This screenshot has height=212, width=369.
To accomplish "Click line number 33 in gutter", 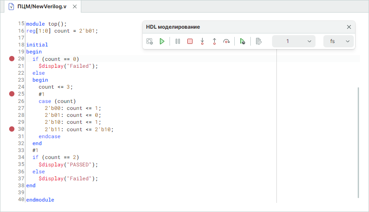I will (x=21, y=150).
